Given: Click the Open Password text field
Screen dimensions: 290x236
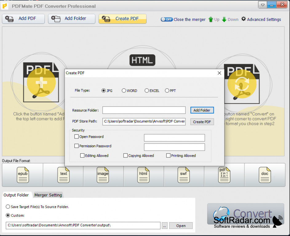Looking at the screenshot, I should click(x=174, y=138).
